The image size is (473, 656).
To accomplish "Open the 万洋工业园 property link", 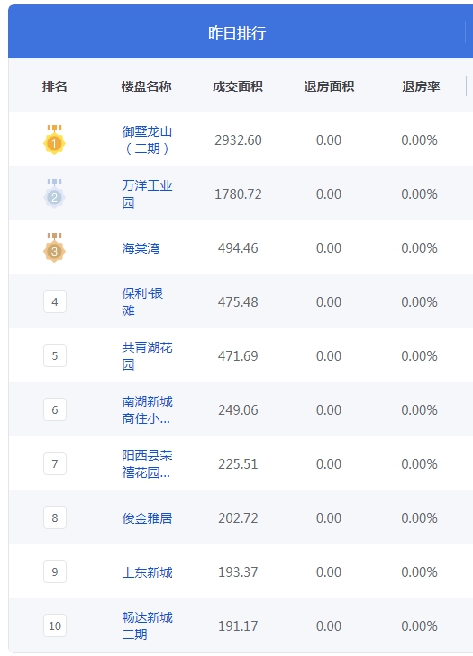I will 147,193.
